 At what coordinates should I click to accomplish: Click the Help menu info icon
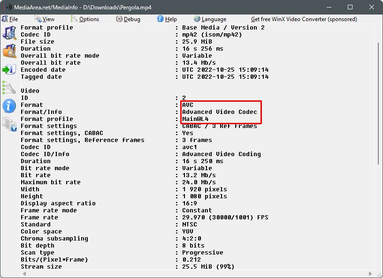(x=160, y=19)
